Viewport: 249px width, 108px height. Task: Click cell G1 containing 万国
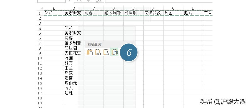click(173, 13)
